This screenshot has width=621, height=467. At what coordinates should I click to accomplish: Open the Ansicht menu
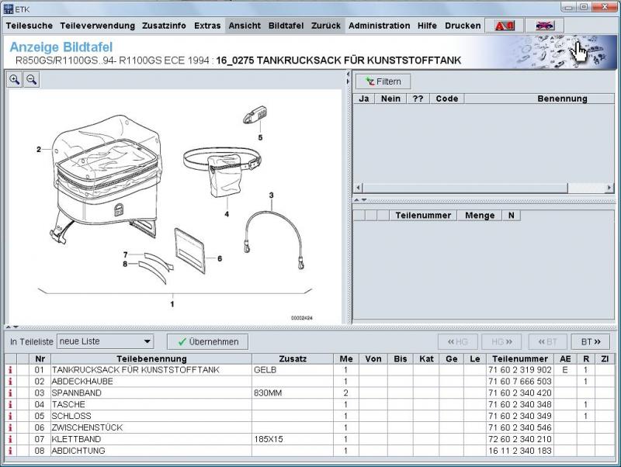pos(245,26)
